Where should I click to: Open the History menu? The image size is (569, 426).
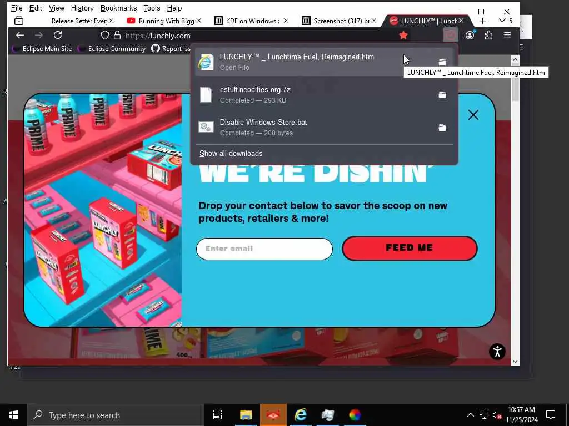click(x=82, y=8)
